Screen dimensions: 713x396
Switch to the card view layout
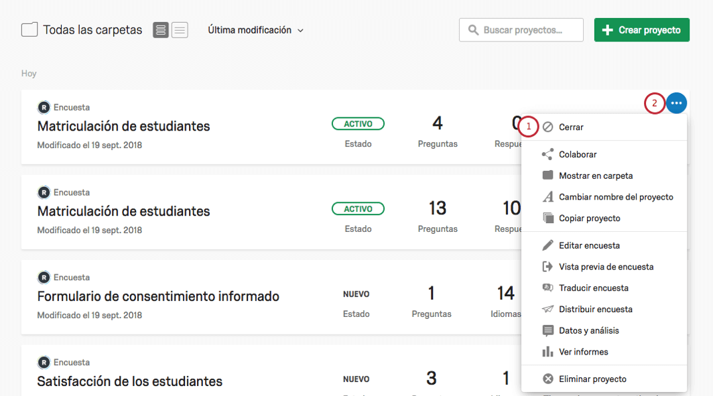point(161,30)
